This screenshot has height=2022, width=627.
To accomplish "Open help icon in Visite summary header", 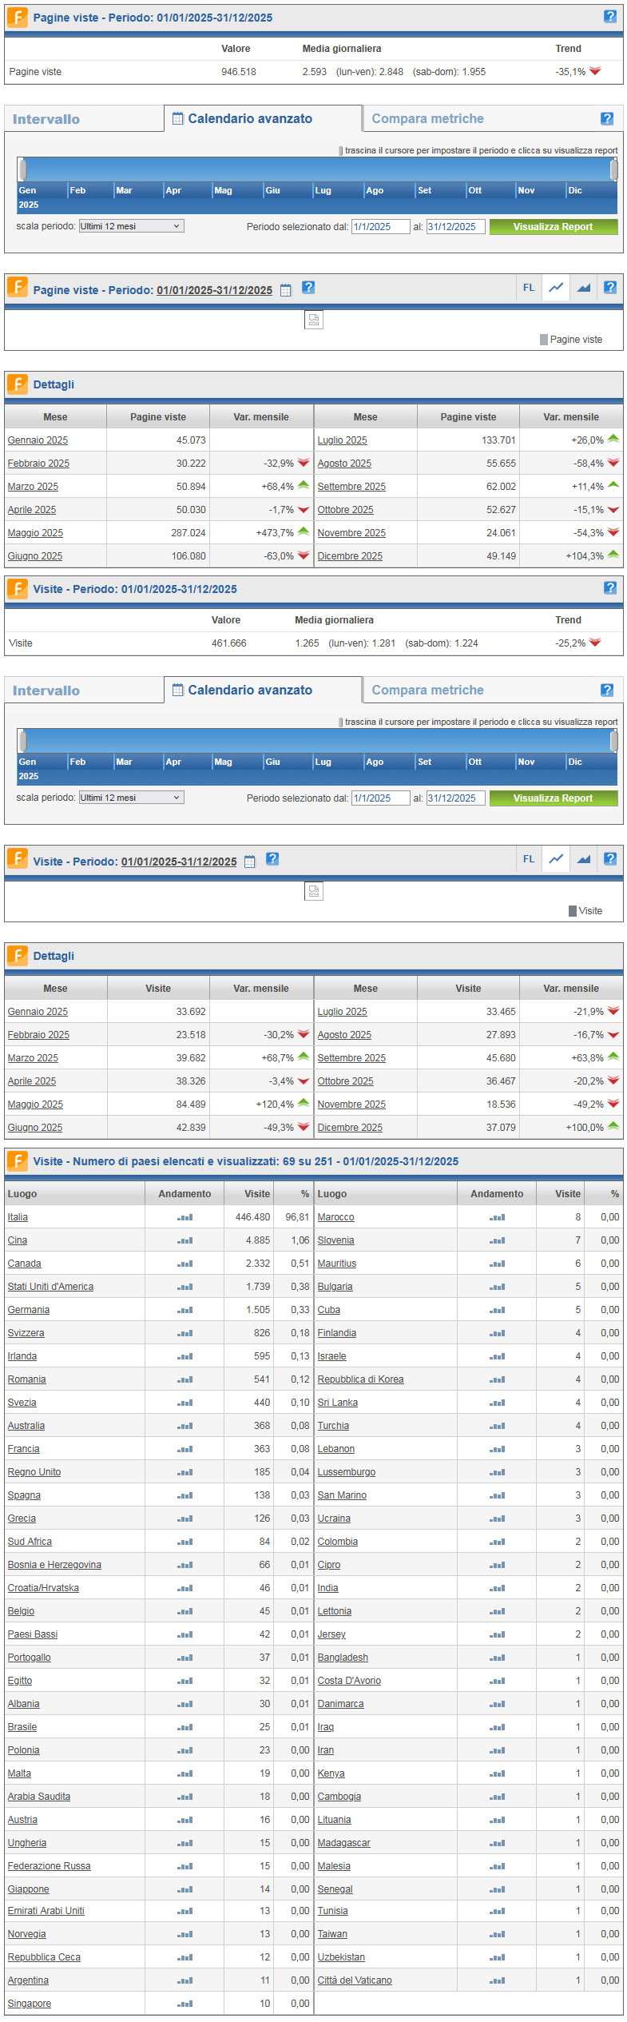I will click(610, 587).
